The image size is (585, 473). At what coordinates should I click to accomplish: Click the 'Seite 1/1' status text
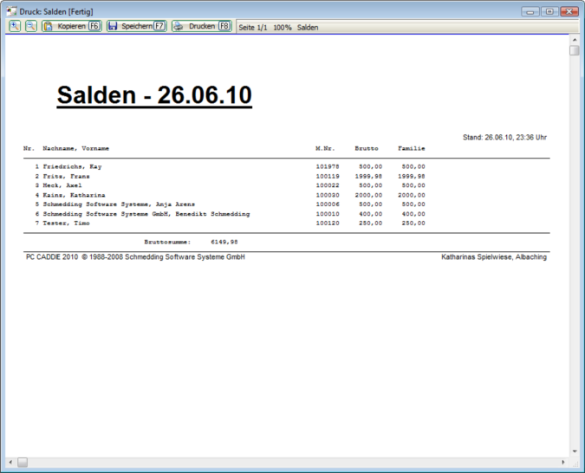click(x=253, y=27)
